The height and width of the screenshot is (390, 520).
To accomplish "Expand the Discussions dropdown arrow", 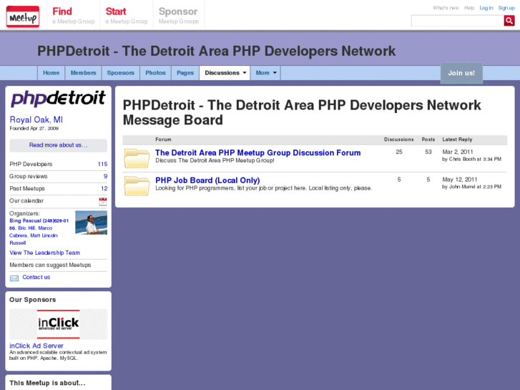I will [x=245, y=73].
